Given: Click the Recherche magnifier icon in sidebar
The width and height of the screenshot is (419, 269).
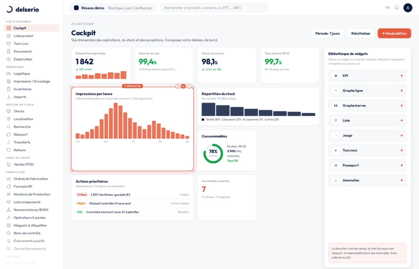Looking at the screenshot, I should [x=9, y=127].
